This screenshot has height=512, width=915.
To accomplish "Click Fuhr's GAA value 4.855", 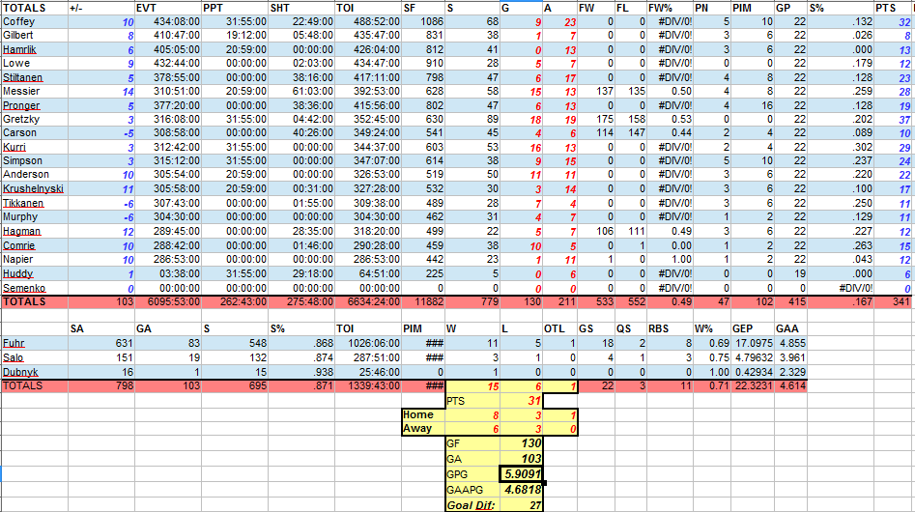I will 790,344.
